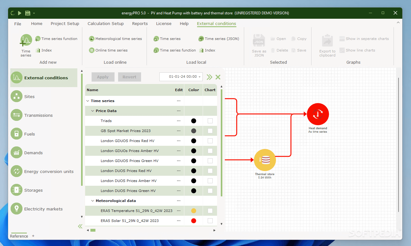Open Sites section in sidebar
Viewport: 411px width, 246px height.
(44, 96)
